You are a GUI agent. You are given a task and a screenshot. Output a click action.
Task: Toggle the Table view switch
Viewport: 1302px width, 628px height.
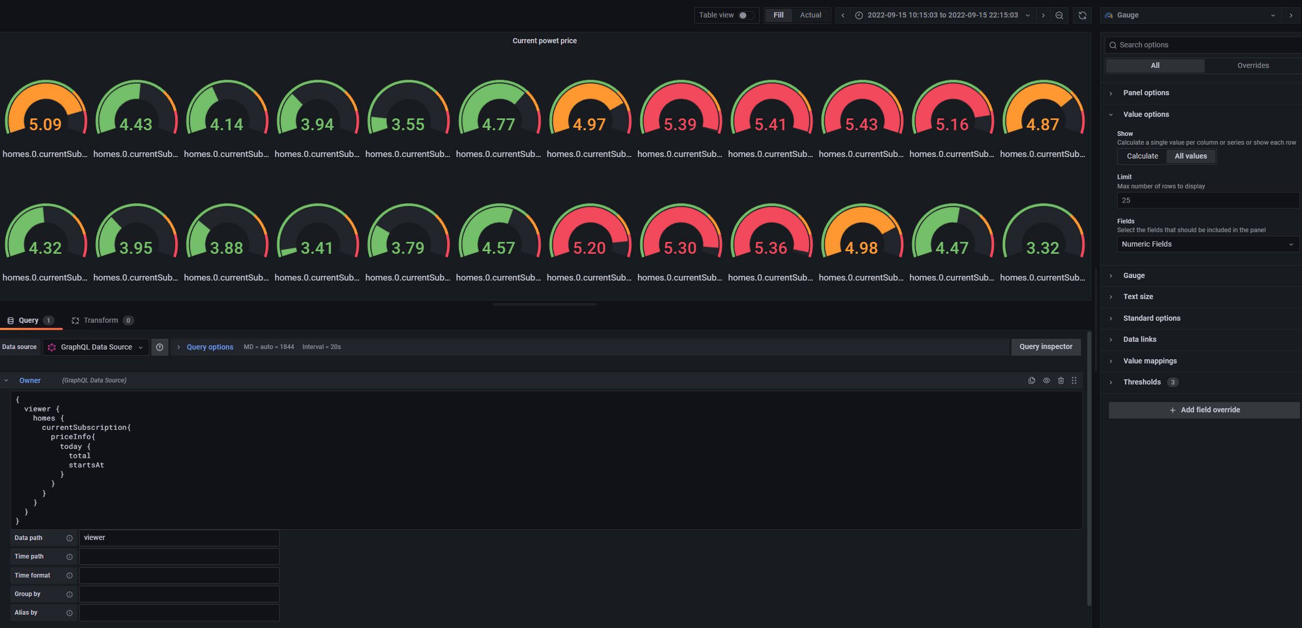(745, 15)
